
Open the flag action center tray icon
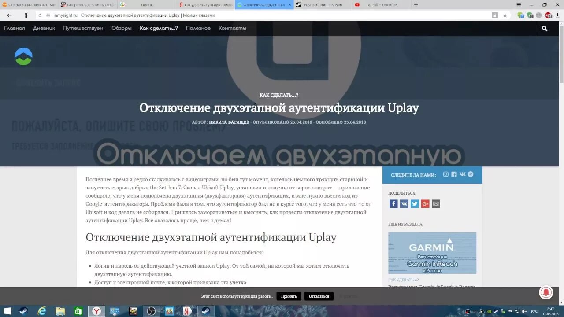[510, 311]
